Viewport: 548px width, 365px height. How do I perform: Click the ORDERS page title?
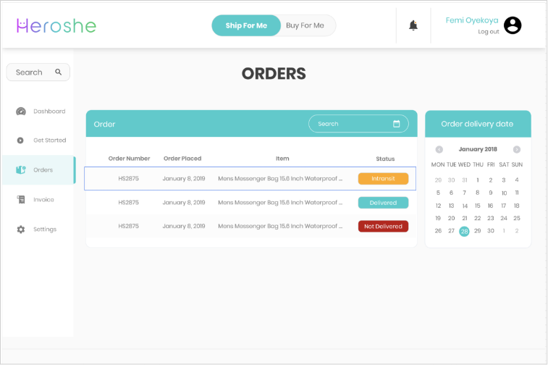[274, 74]
